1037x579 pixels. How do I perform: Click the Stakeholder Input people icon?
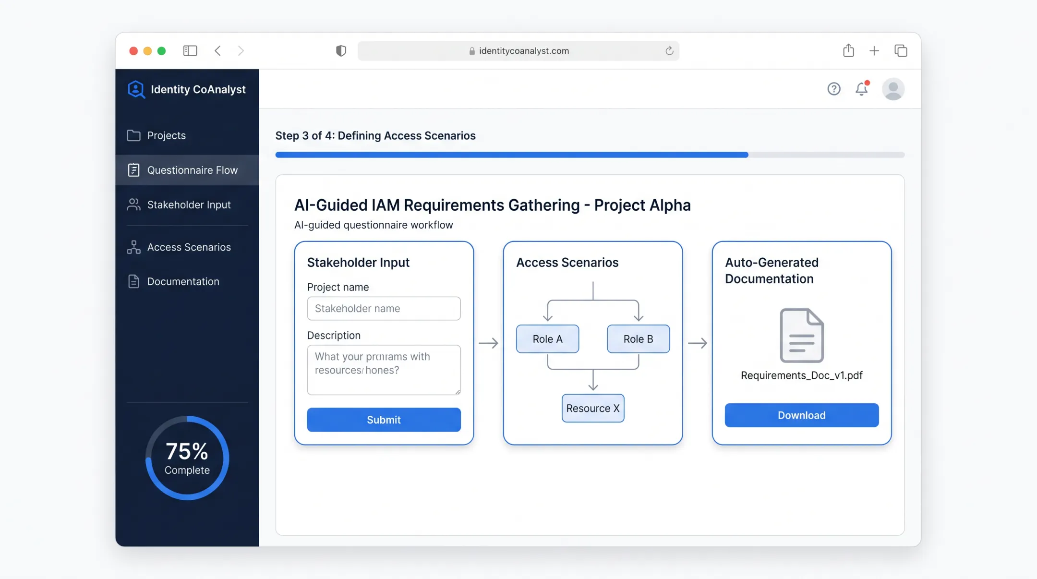133,205
